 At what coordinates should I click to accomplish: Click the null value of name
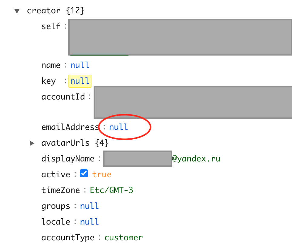[80, 65]
